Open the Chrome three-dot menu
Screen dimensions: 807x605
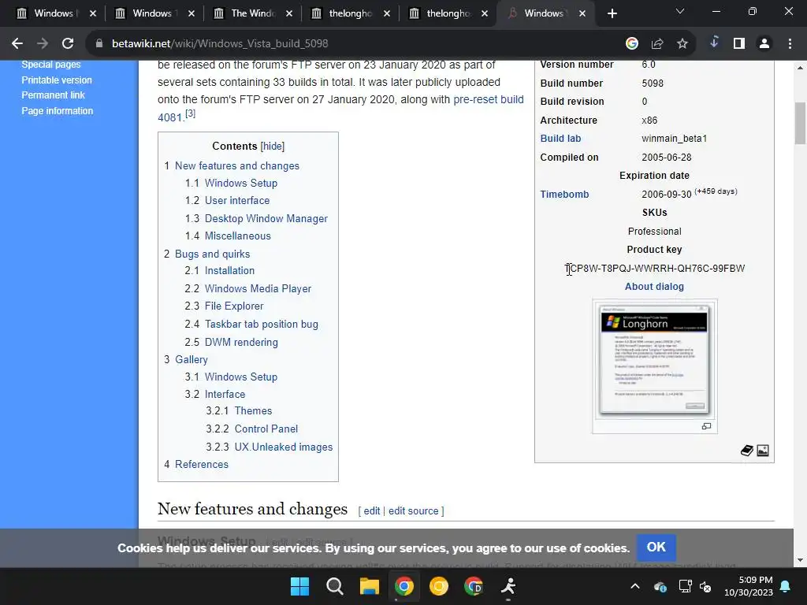790,44
